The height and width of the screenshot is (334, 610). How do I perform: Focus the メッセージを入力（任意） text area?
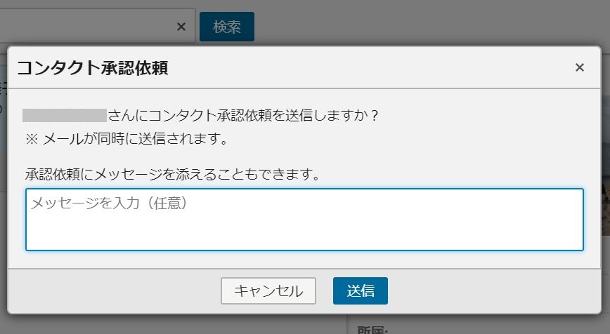click(x=304, y=220)
